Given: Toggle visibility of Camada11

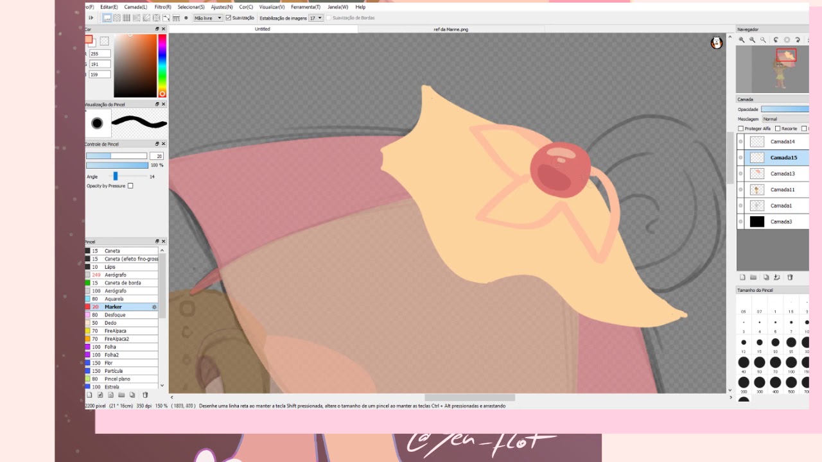Looking at the screenshot, I should 740,189.
